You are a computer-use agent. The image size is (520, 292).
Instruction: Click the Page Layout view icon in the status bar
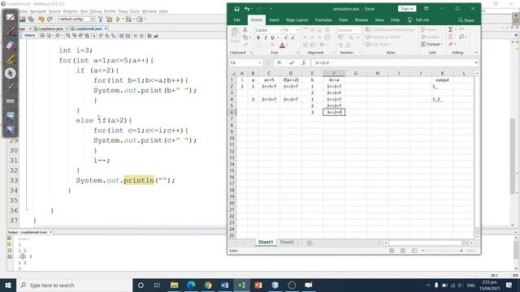(x=403, y=251)
